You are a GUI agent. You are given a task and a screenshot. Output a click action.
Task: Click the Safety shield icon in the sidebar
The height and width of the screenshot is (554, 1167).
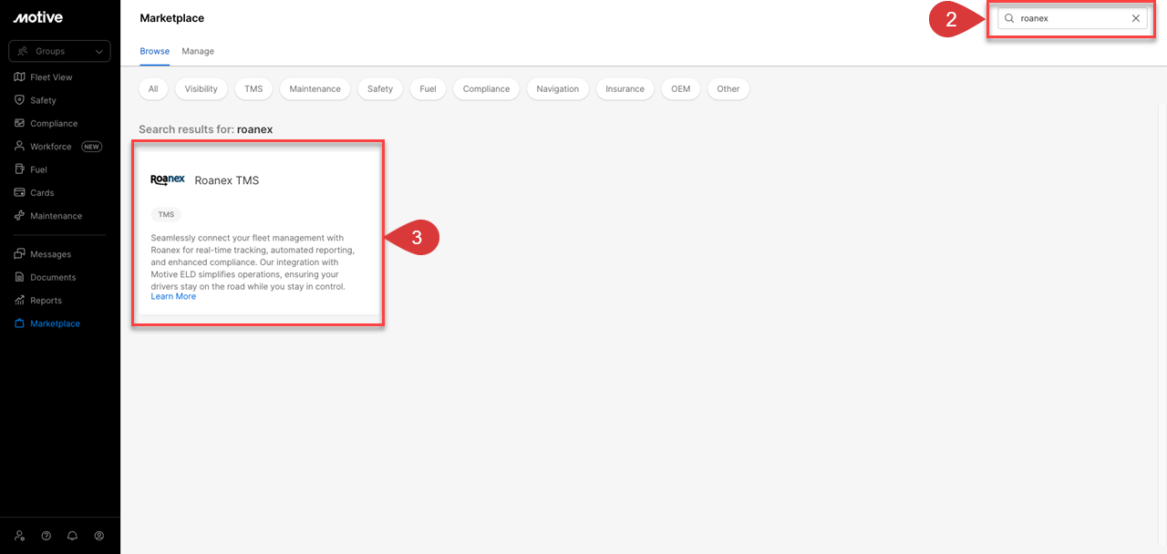[x=19, y=100]
